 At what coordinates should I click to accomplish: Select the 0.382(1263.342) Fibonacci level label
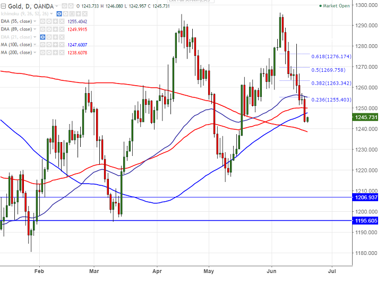pos(331,83)
